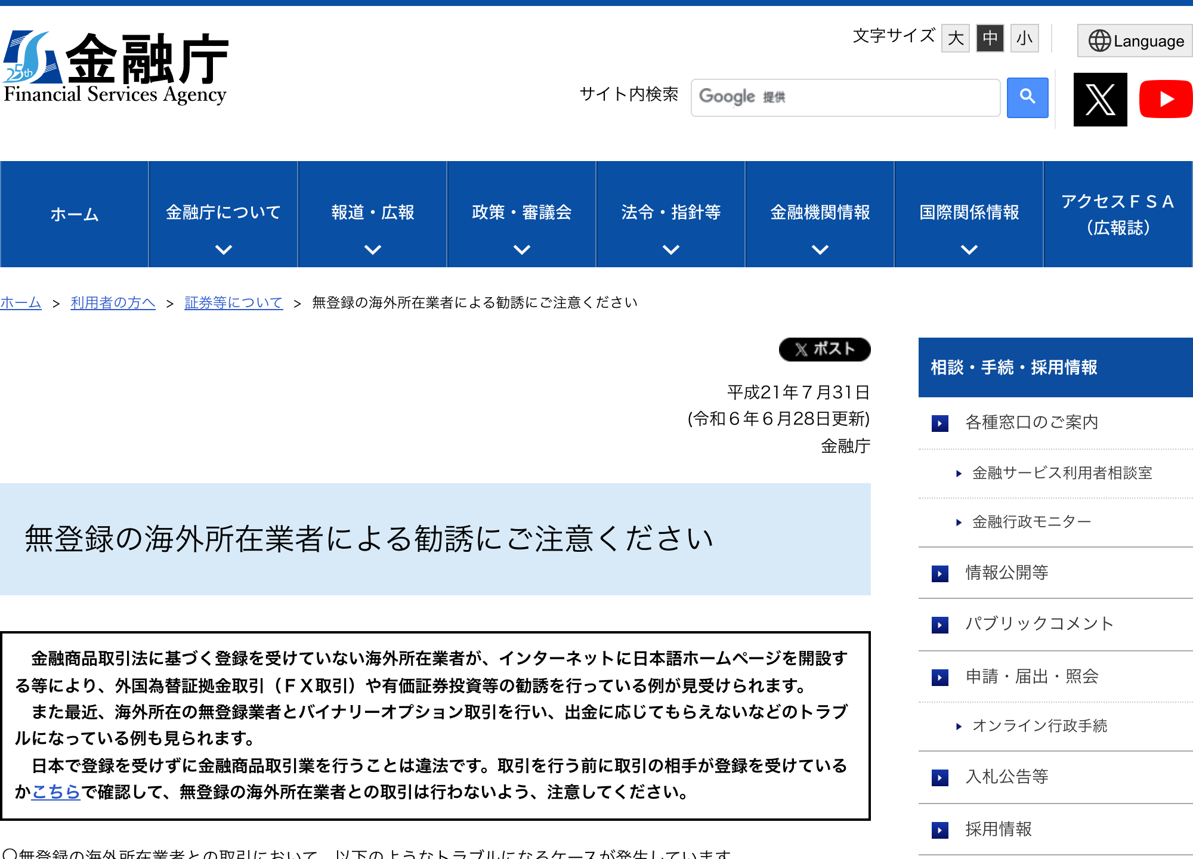This screenshot has width=1193, height=859.
Task: Click the Financial Services Agency logo
Action: [115, 68]
